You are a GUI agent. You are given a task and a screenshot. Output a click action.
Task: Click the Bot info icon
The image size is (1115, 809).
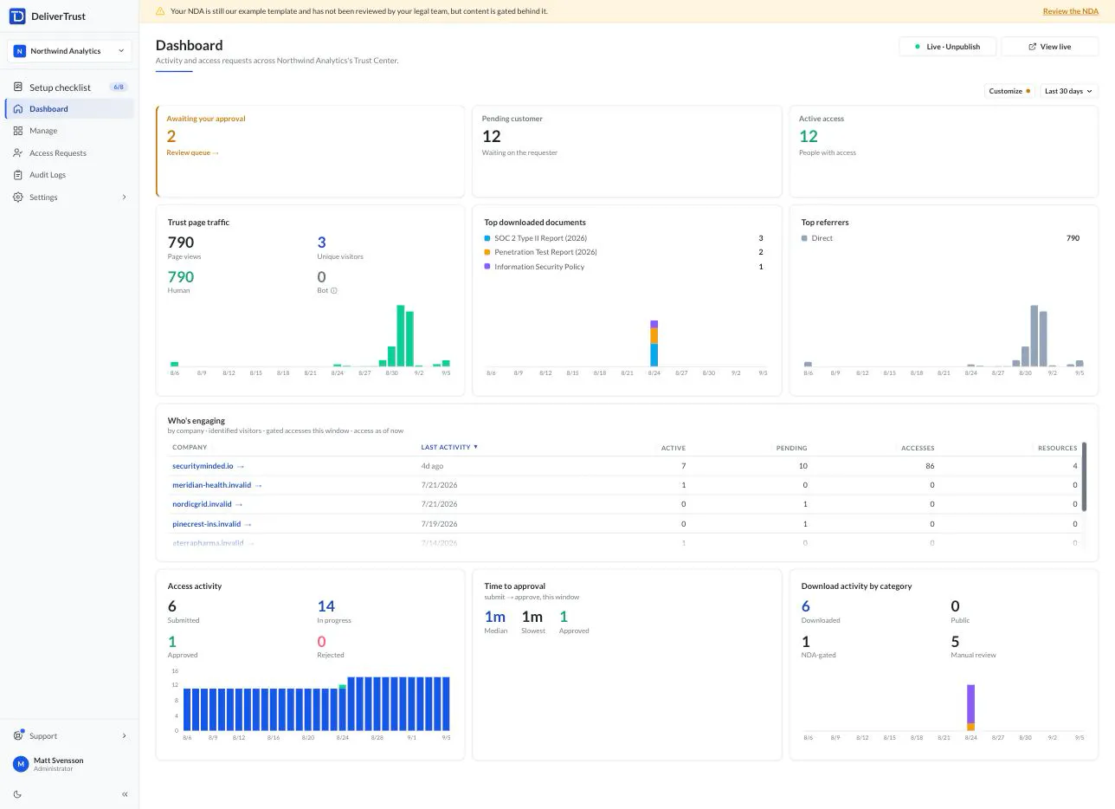click(334, 290)
